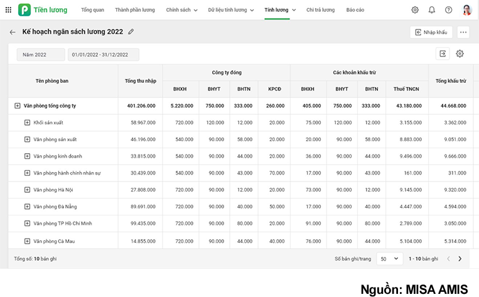Image resolution: width=479 pixels, height=297 pixels.
Task: Open settings gear in top bar
Action: 415,10
